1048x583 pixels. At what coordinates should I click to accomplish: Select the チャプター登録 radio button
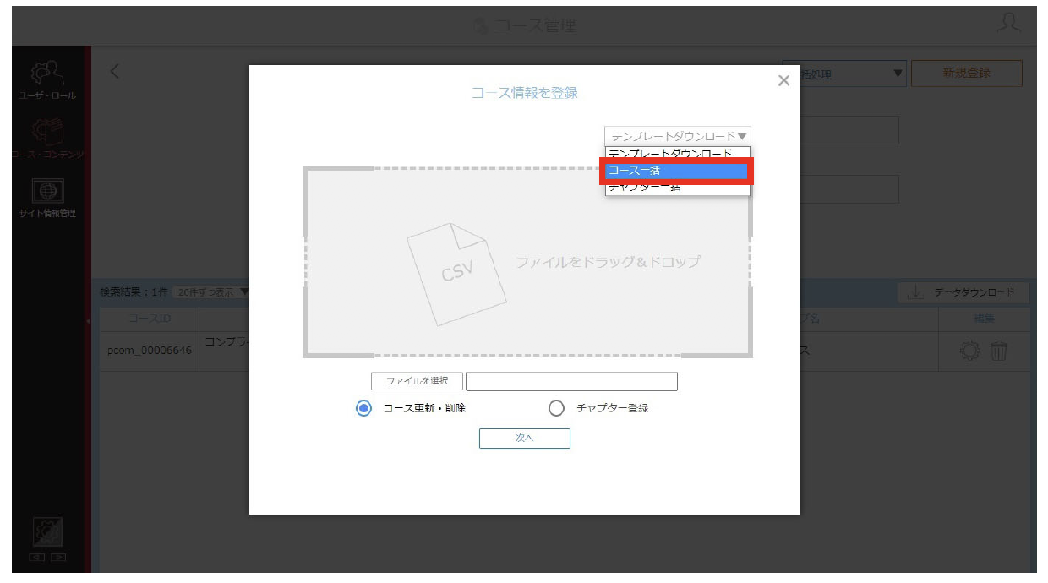556,408
